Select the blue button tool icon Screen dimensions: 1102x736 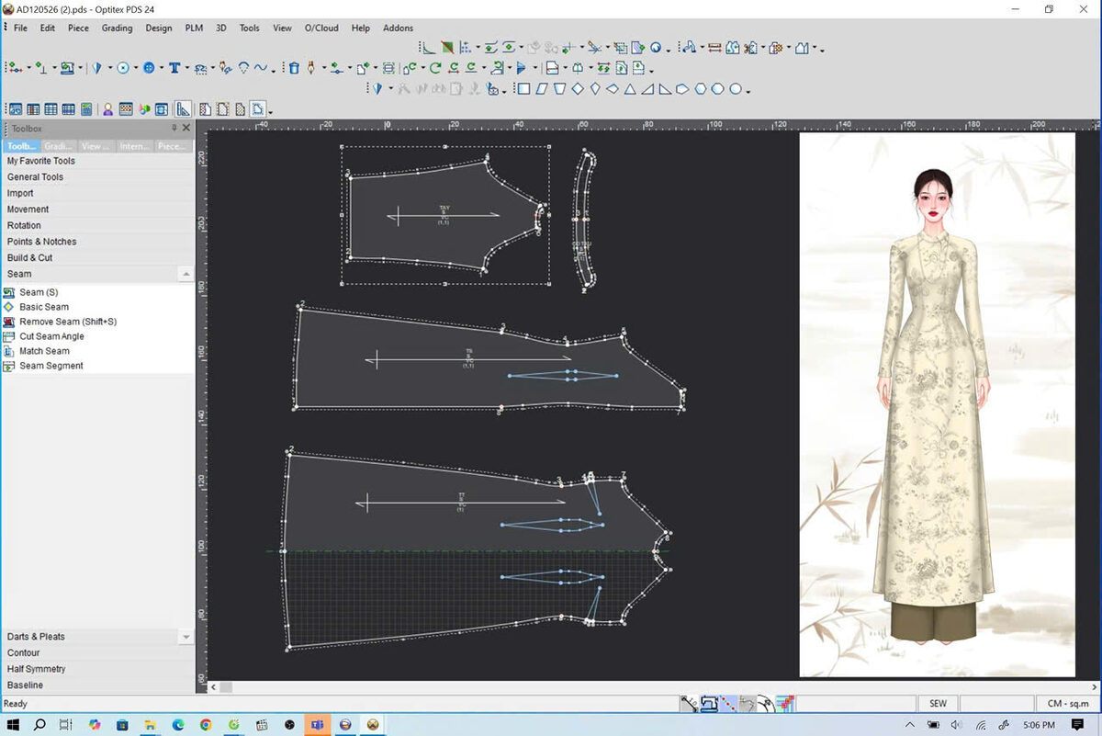(148, 68)
